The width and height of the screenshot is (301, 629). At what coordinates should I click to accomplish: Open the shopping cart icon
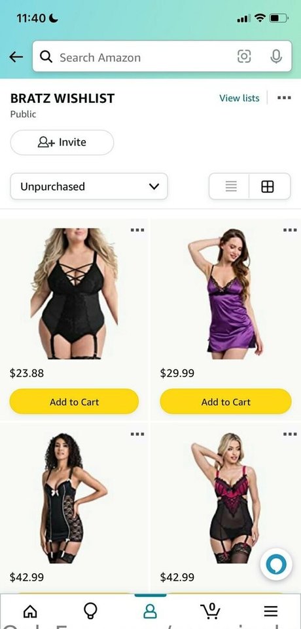pos(210,611)
